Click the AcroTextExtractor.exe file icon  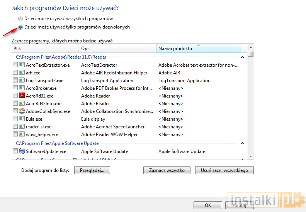[22, 65]
